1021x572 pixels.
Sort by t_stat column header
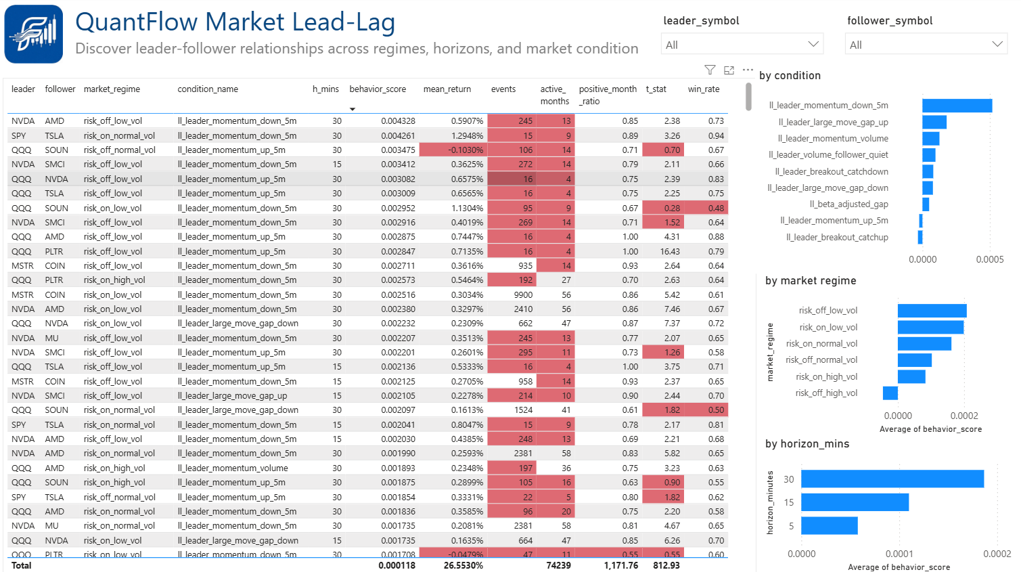pos(656,89)
